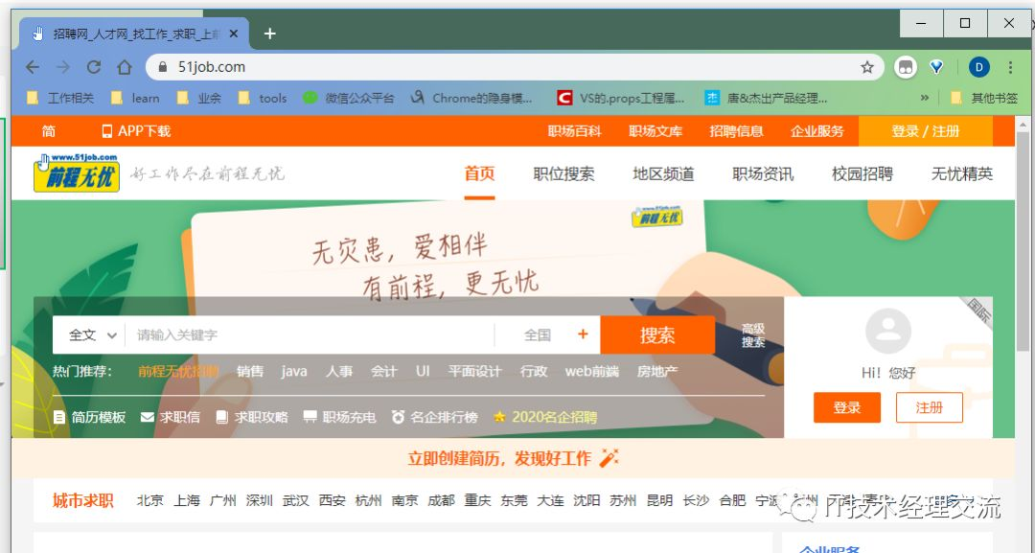Click the keyword search input field
This screenshot has height=553, width=1035.
pyautogui.click(x=310, y=335)
